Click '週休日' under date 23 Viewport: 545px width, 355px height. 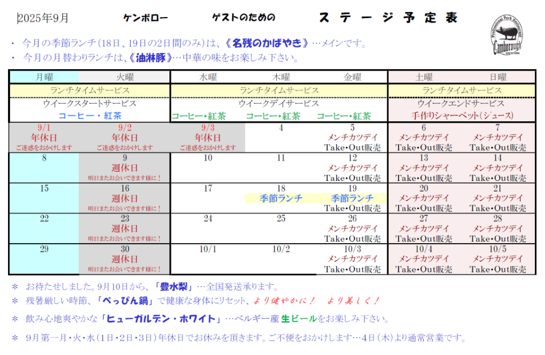click(125, 229)
